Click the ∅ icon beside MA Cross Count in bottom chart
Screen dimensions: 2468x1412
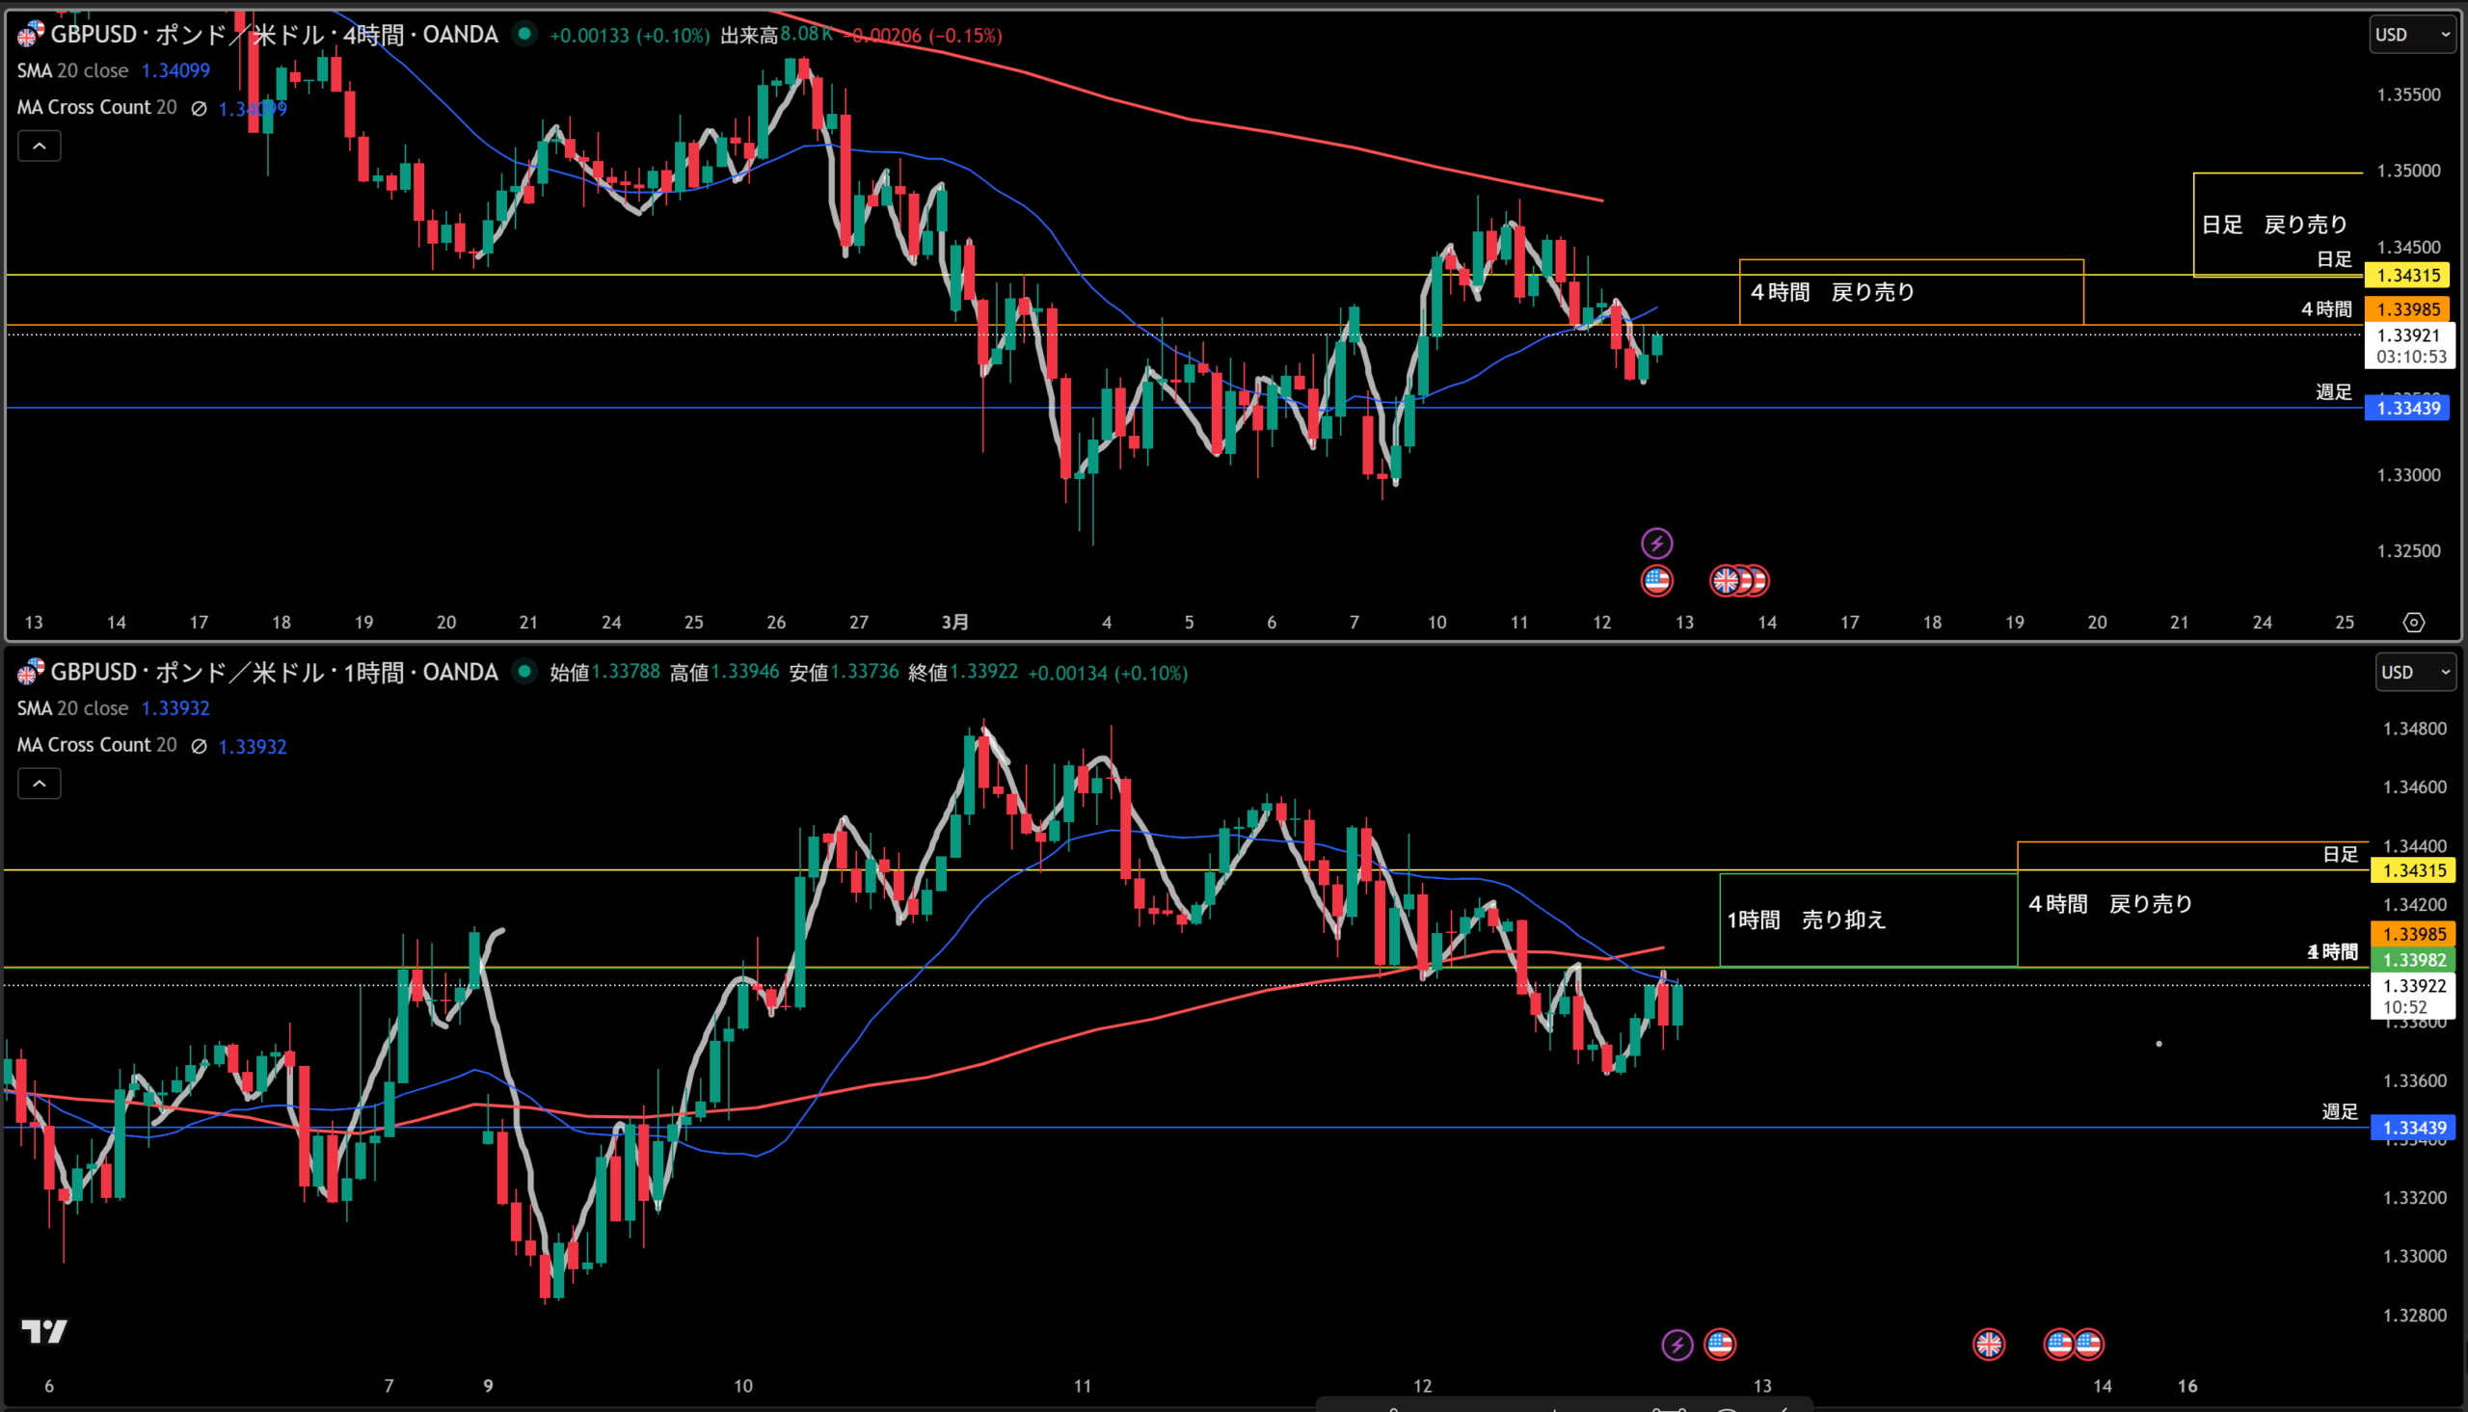pos(199,746)
